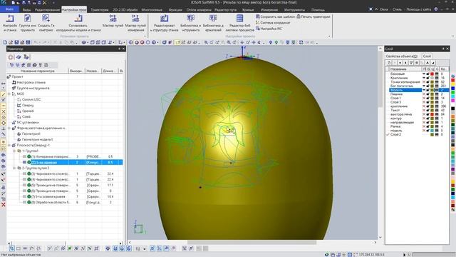Toggle visibility of the Базовый layer

(424, 74)
